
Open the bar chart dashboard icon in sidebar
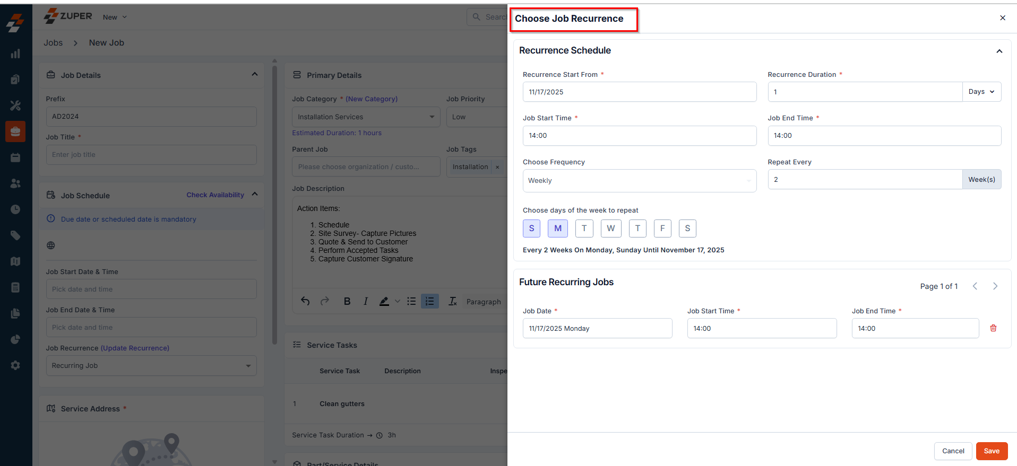15,54
